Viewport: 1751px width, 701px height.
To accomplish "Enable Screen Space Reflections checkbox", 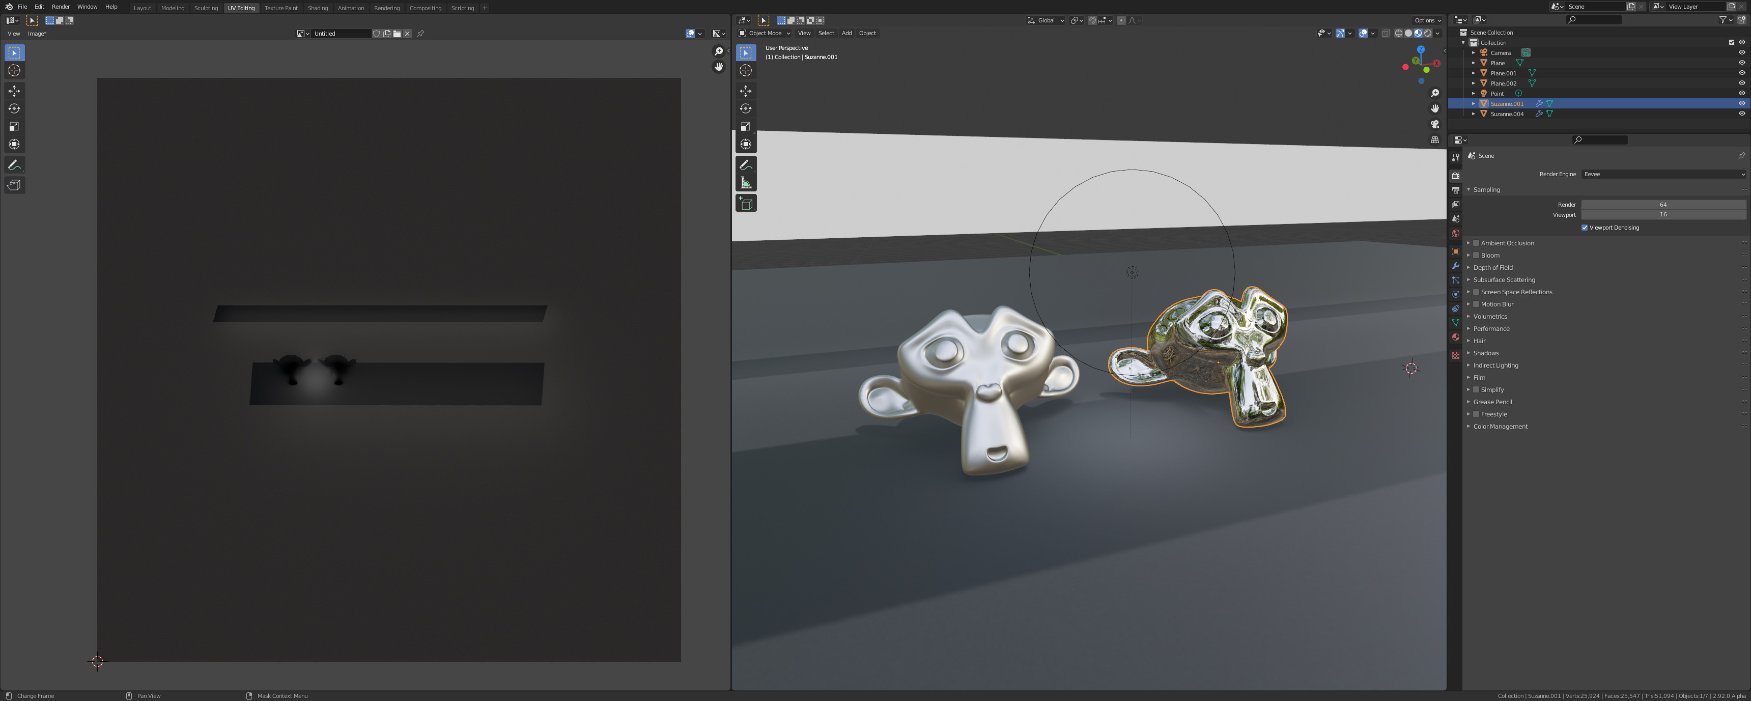I will click(x=1476, y=292).
